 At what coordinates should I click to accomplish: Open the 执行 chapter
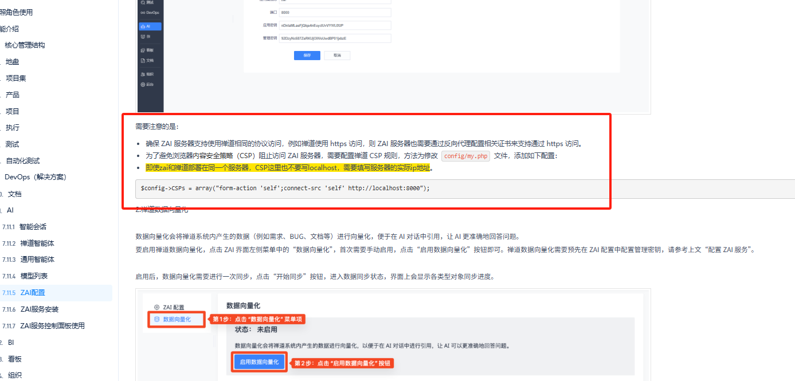point(12,128)
